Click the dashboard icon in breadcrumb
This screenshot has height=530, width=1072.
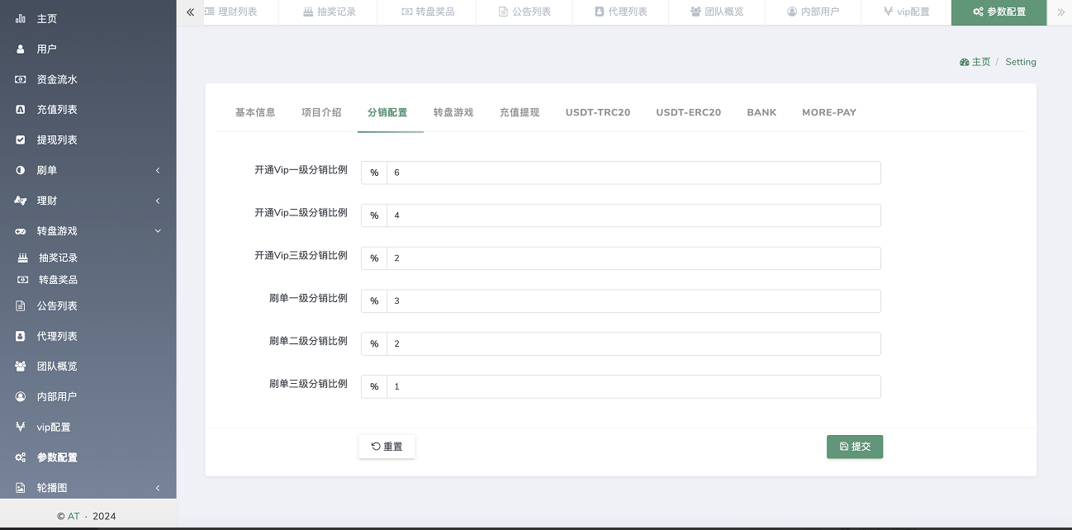coord(964,62)
